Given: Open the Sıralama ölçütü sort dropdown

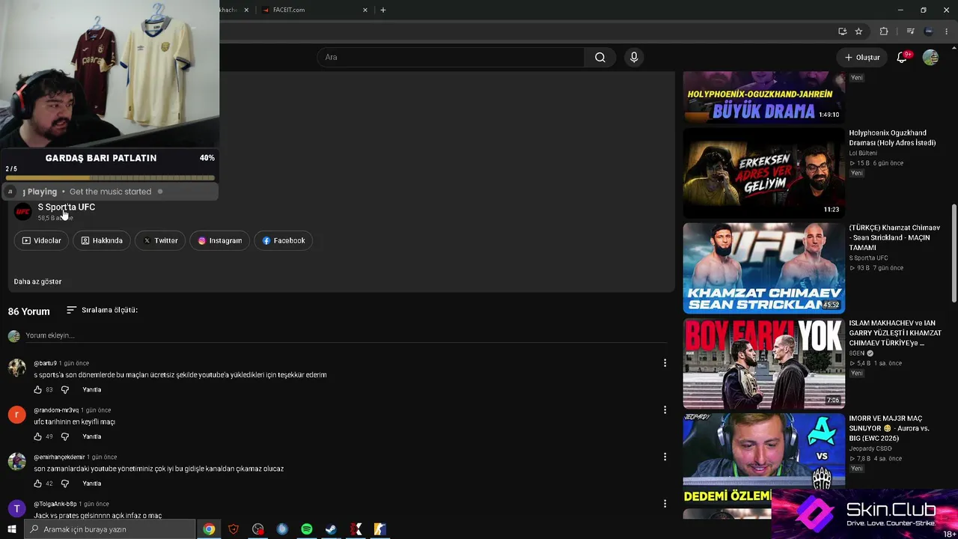Looking at the screenshot, I should pos(102,310).
